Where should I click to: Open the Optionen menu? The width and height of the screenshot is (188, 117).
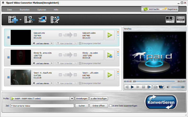(42, 10)
